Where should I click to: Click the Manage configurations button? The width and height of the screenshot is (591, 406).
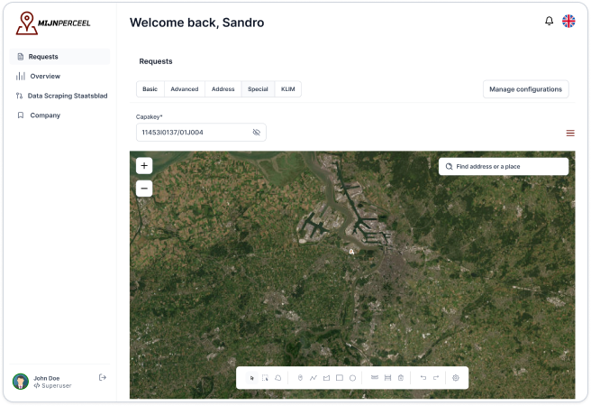526,88
